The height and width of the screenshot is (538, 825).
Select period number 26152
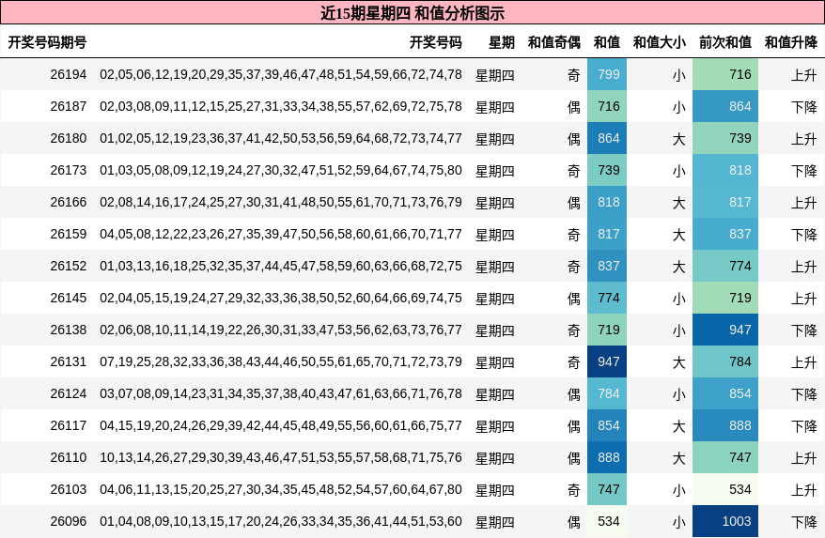coord(69,266)
